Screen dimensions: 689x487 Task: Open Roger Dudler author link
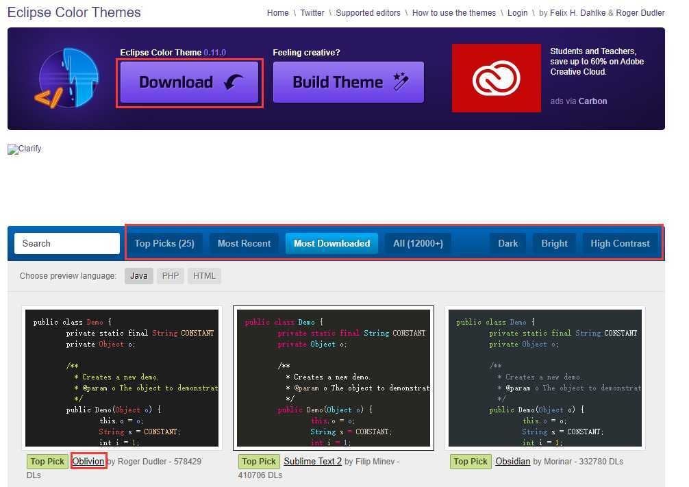[x=640, y=13]
